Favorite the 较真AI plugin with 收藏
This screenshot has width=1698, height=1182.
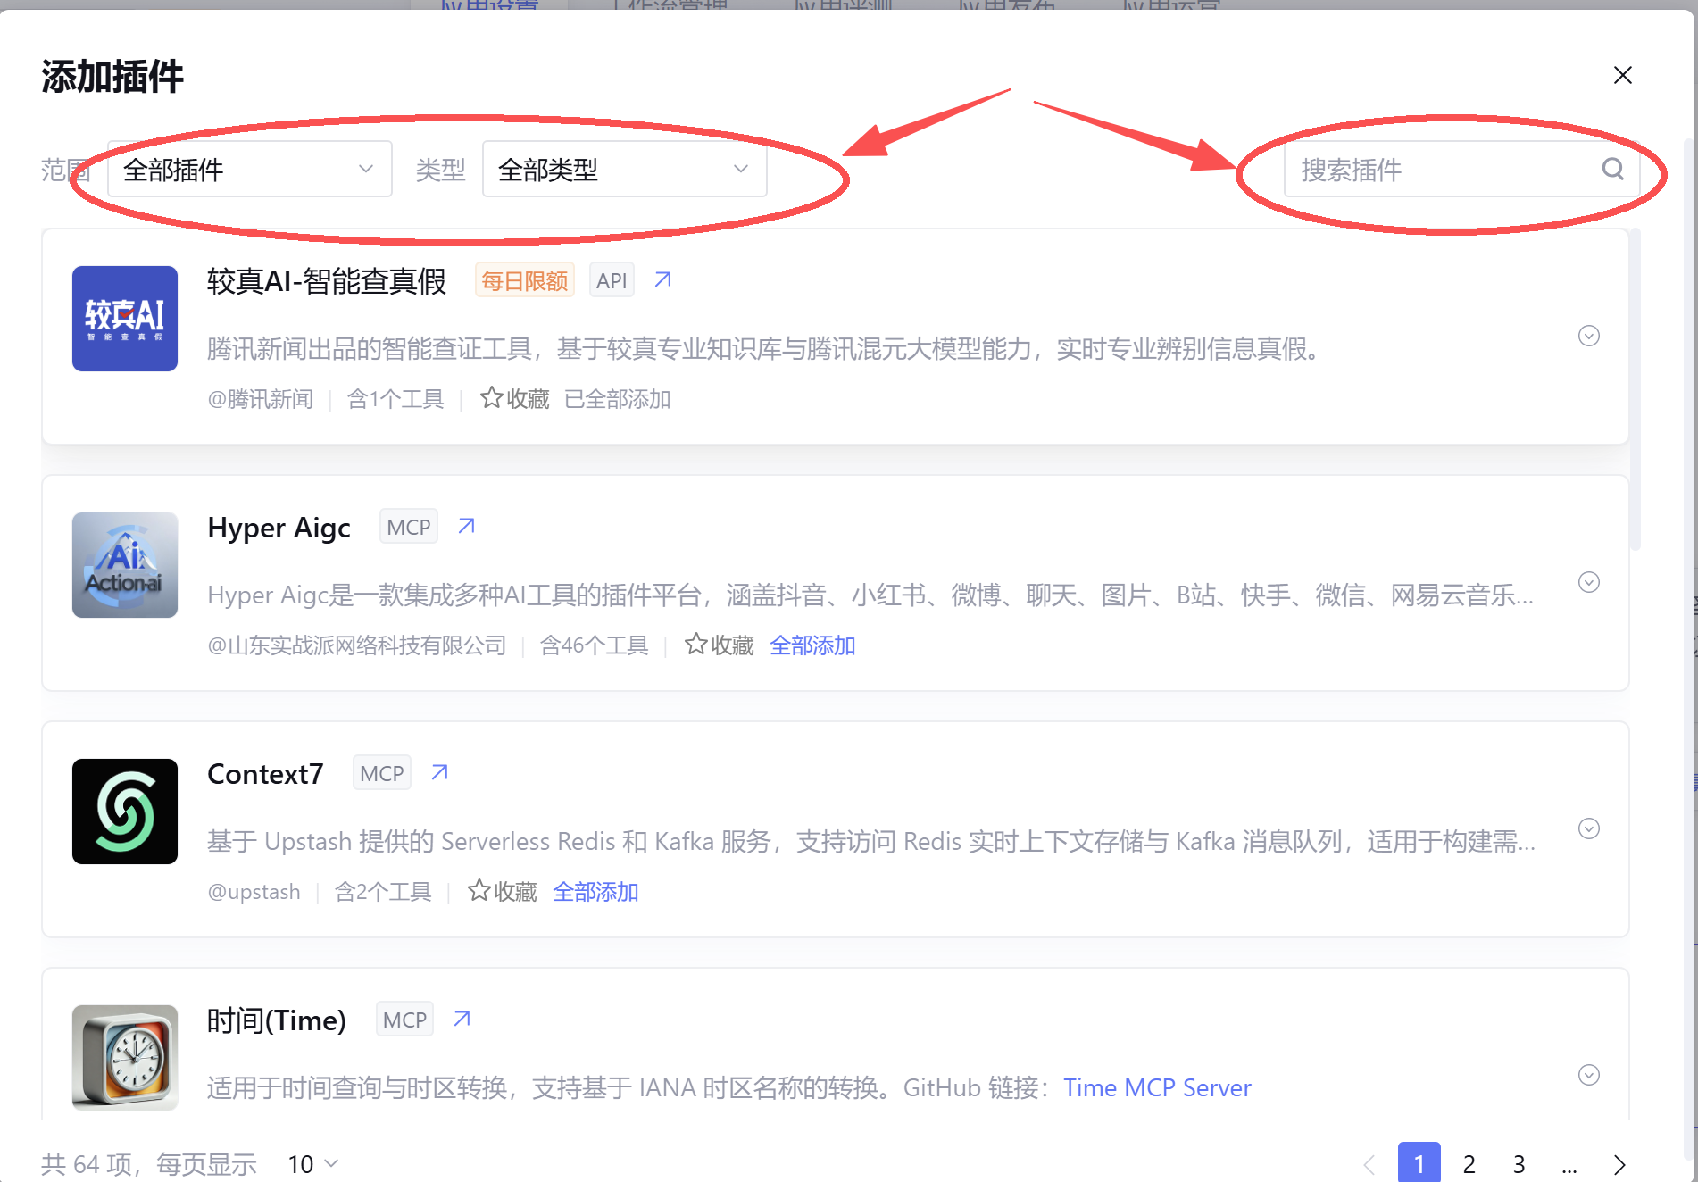[514, 398]
